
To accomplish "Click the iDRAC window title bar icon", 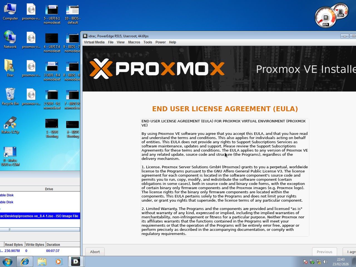I will pos(85,36).
